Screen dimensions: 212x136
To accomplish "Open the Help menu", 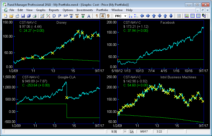I will pos(129,10).
